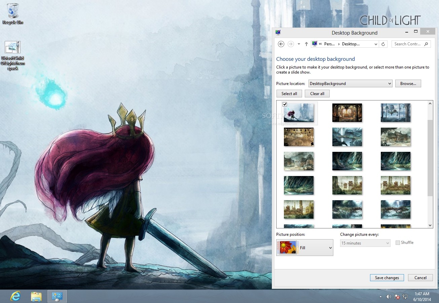
Task: Click the Browse... button
Action: point(408,84)
